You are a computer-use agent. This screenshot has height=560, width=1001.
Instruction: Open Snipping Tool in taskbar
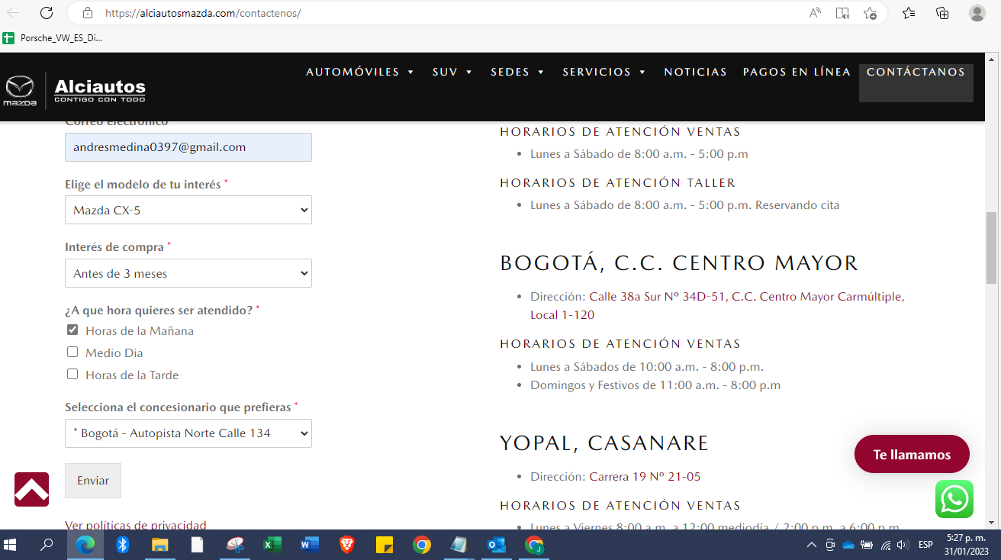(235, 545)
